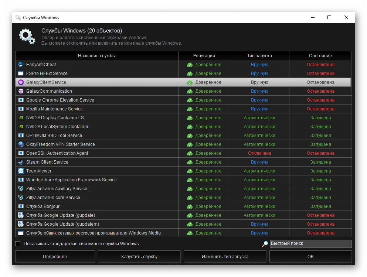The image size is (367, 277).
Task: Click the NVIDIA LocalSystem Container icon
Action: point(21,127)
